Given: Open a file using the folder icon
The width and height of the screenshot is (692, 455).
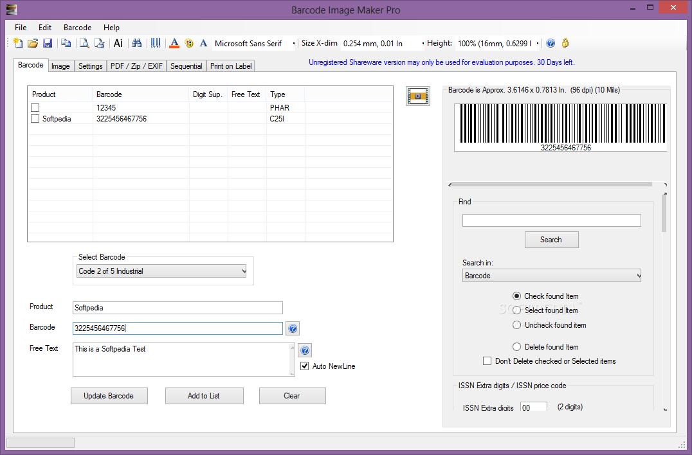Looking at the screenshot, I should pyautogui.click(x=33, y=43).
